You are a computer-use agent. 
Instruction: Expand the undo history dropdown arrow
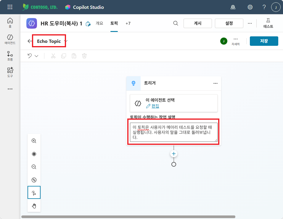tap(36, 56)
